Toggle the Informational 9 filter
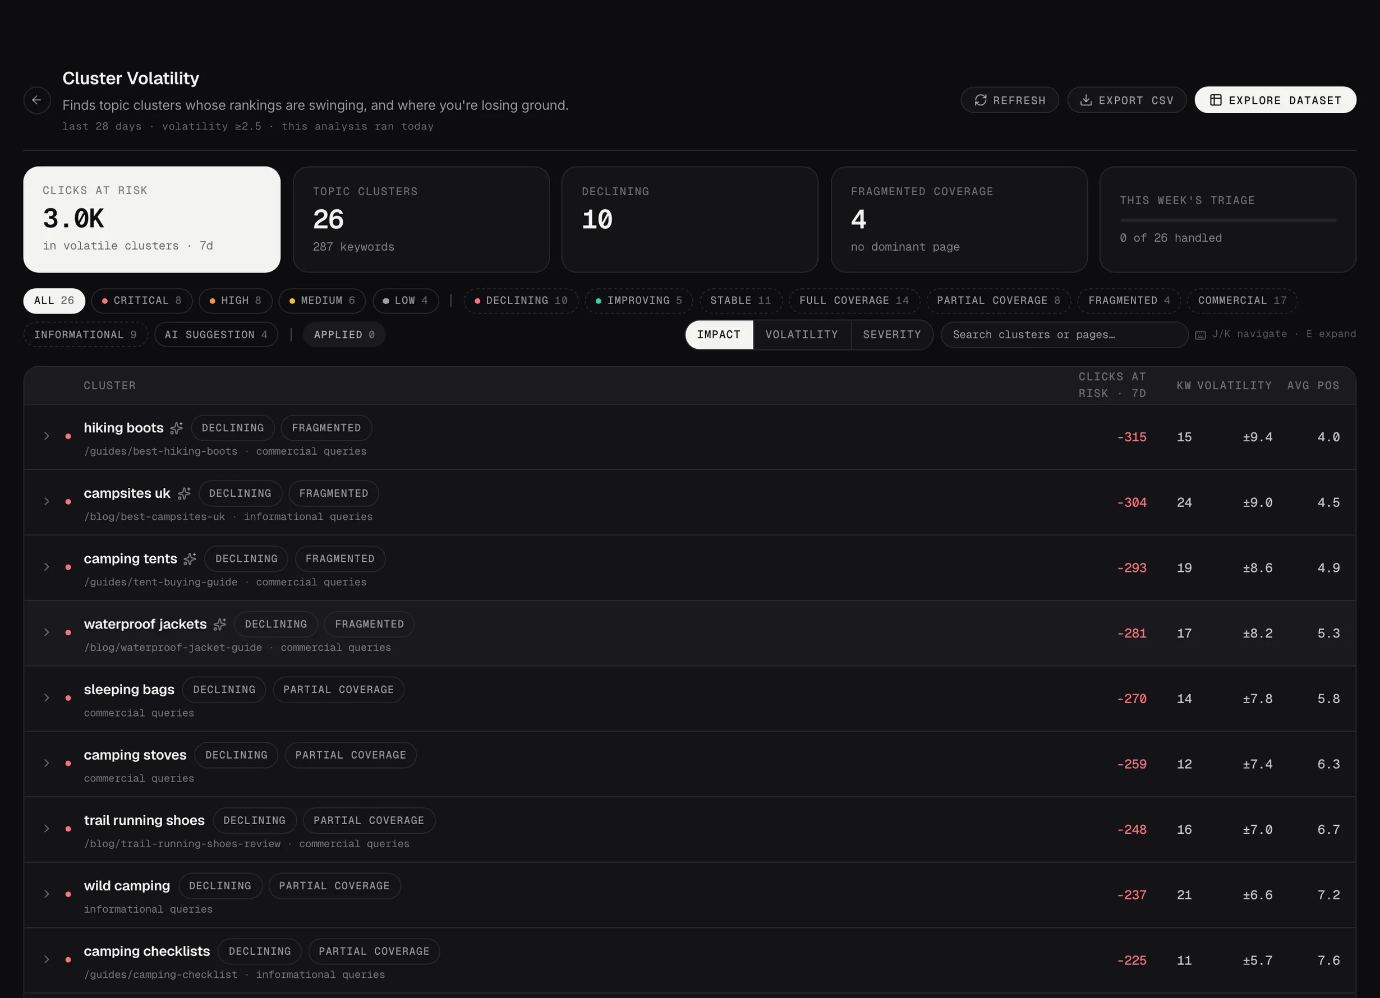The width and height of the screenshot is (1380, 998). click(x=85, y=335)
